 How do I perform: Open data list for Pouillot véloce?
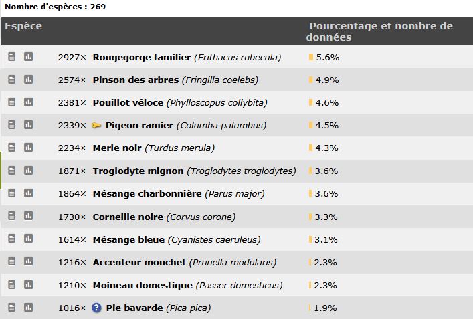coord(12,102)
